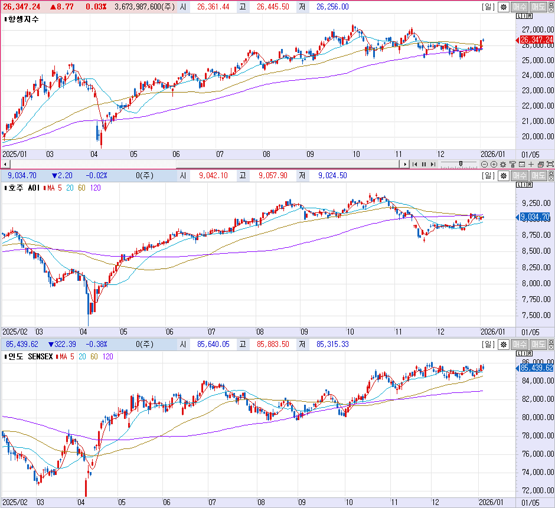The width and height of the screenshot is (555, 508).
Task: Click blue price tag 9,034.70 on AOI axis
Action: click(534, 217)
